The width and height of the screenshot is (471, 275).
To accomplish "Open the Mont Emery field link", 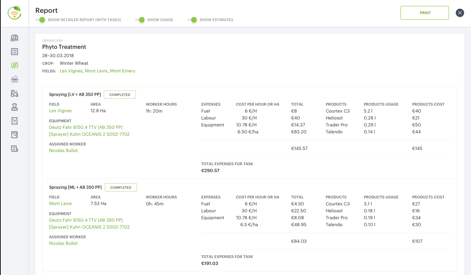I will [122, 71].
